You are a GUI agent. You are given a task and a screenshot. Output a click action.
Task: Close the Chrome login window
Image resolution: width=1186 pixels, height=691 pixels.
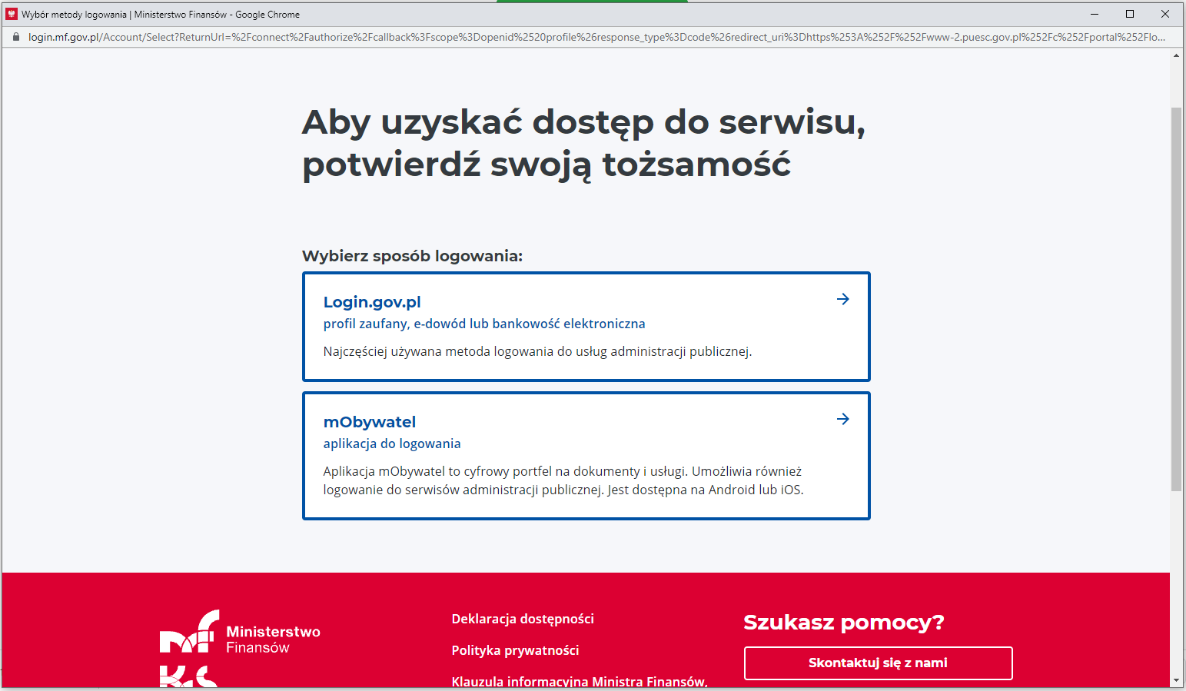[1164, 14]
